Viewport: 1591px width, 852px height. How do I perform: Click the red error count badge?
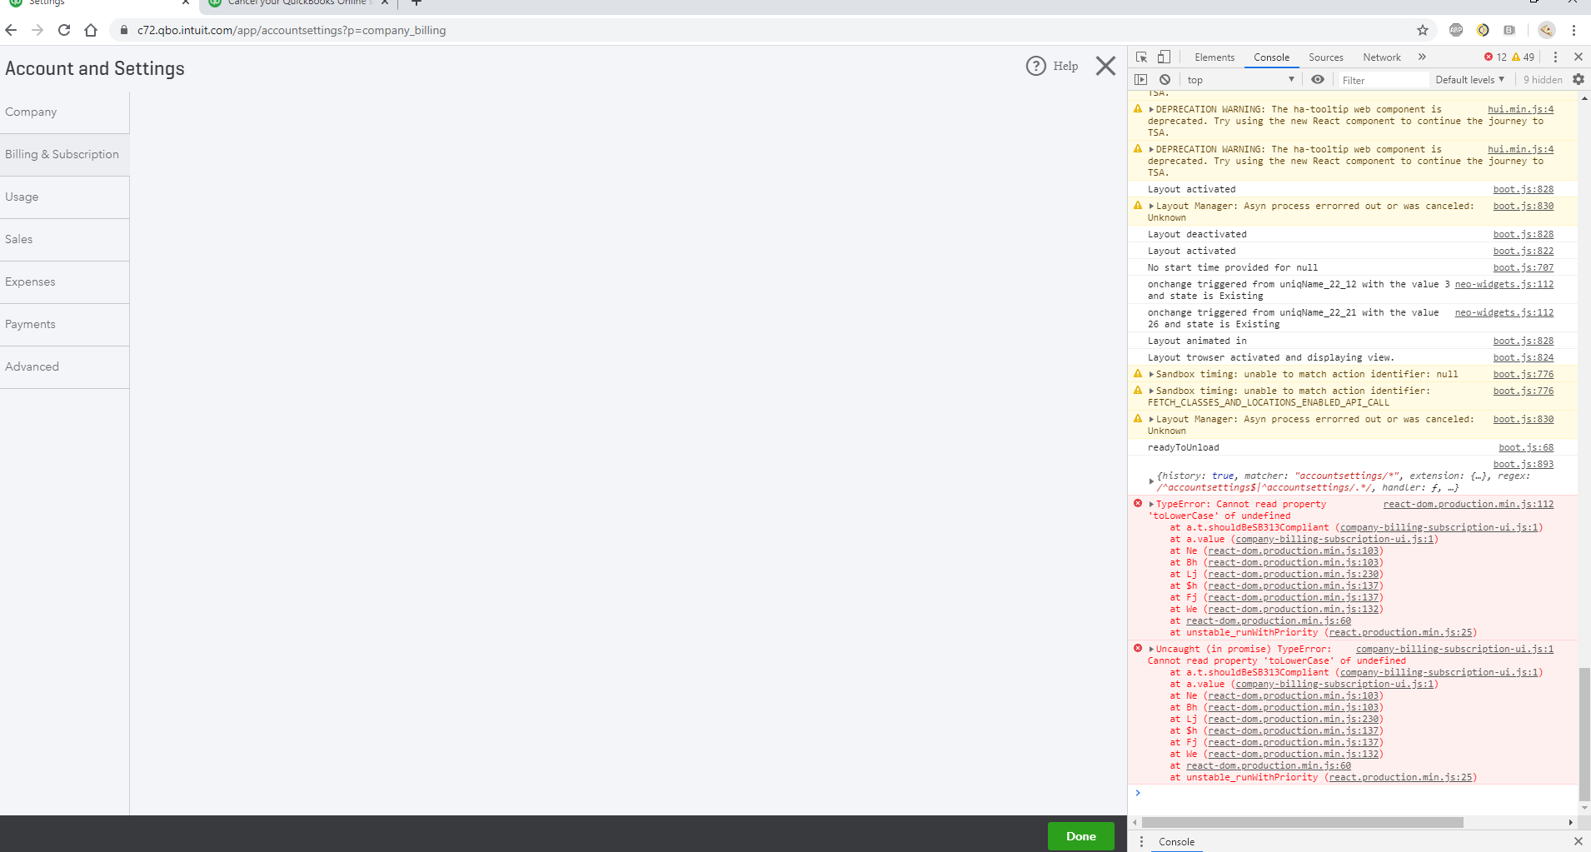tap(1495, 57)
